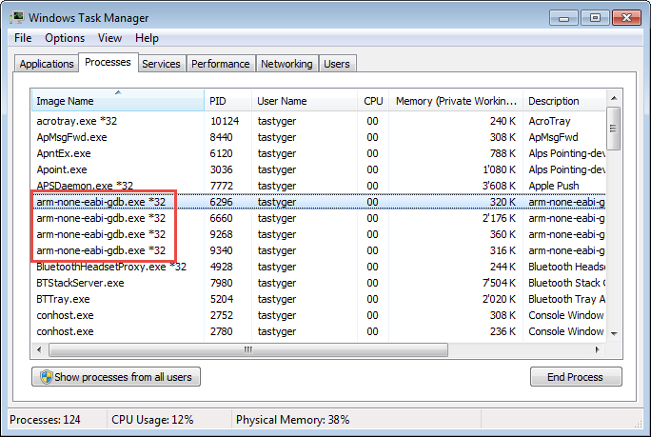The image size is (651, 437).
Task: Sort by Image Name column header
Action: click(x=118, y=101)
